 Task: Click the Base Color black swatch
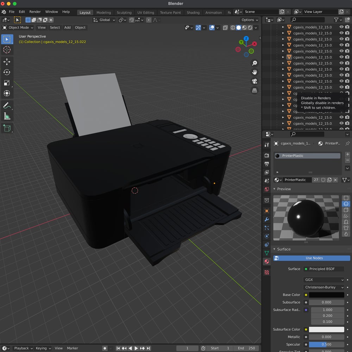pyautogui.click(x=327, y=295)
